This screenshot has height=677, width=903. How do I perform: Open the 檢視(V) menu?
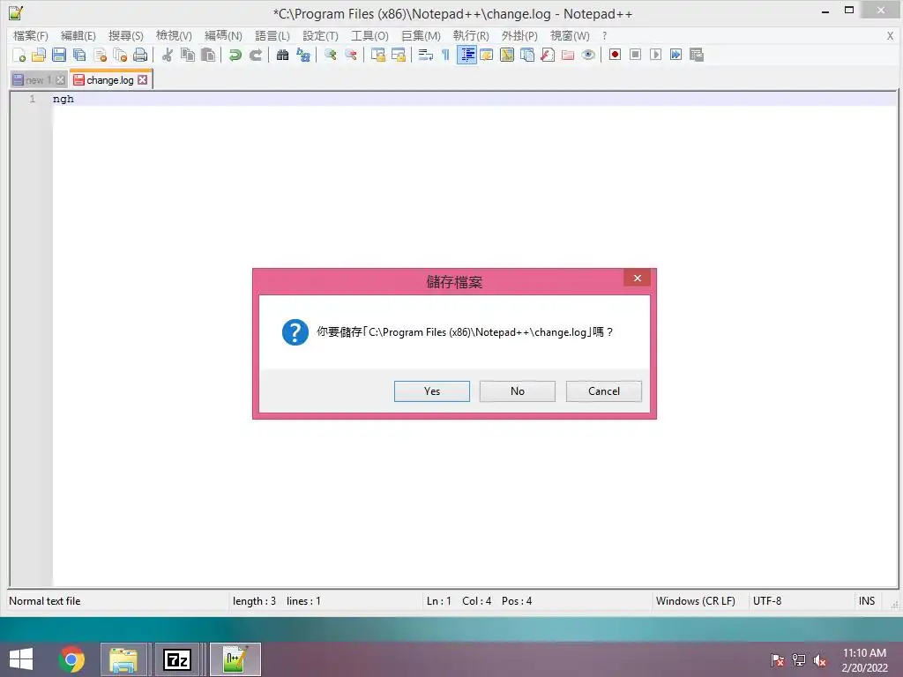[x=174, y=35]
